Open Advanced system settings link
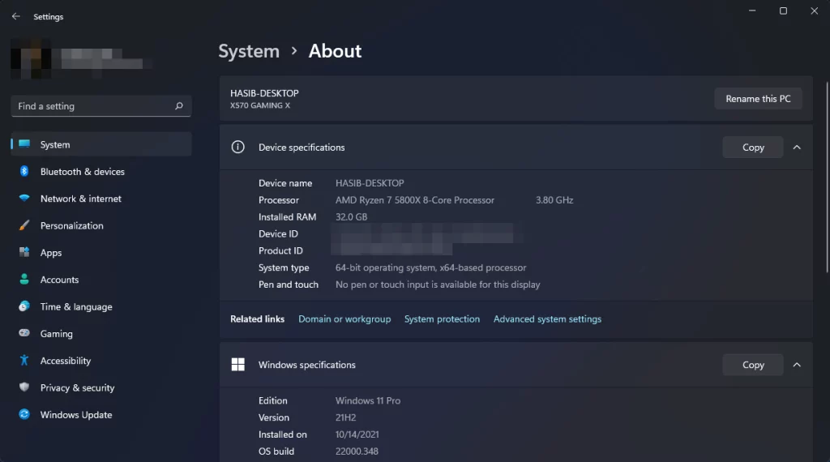This screenshot has width=830, height=462. [x=547, y=319]
